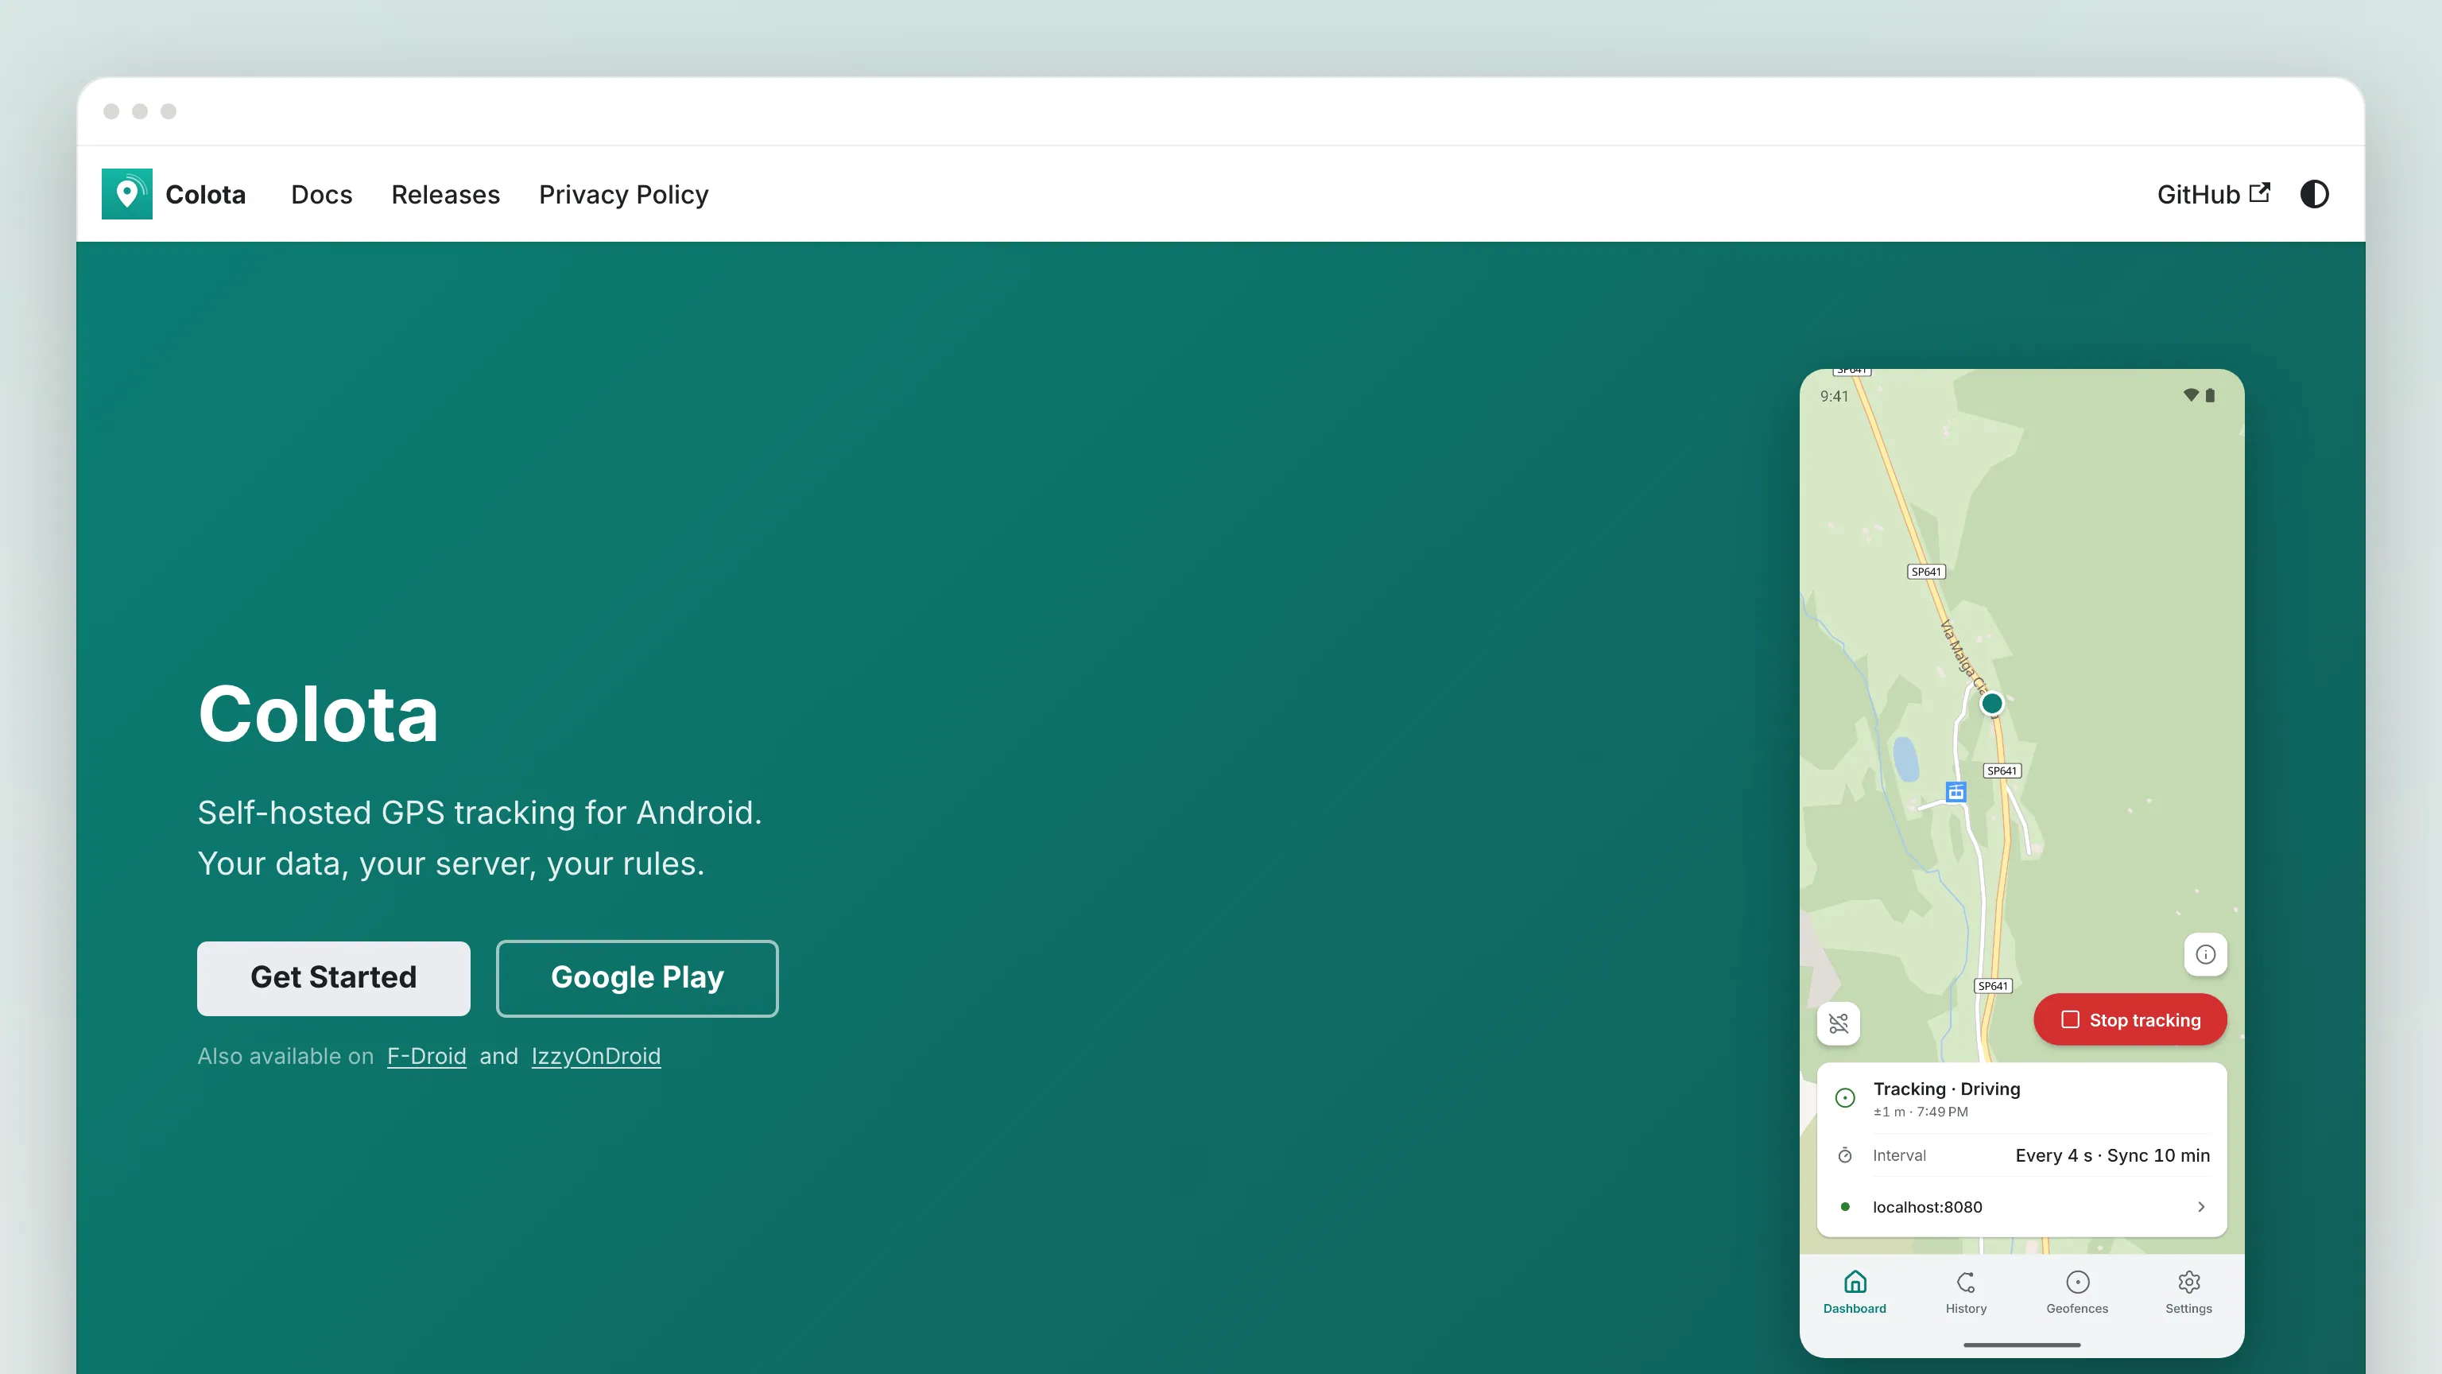Screen dimensions: 2442x1374
Task: Click the battery icon in phone status bar
Action: 2210,395
